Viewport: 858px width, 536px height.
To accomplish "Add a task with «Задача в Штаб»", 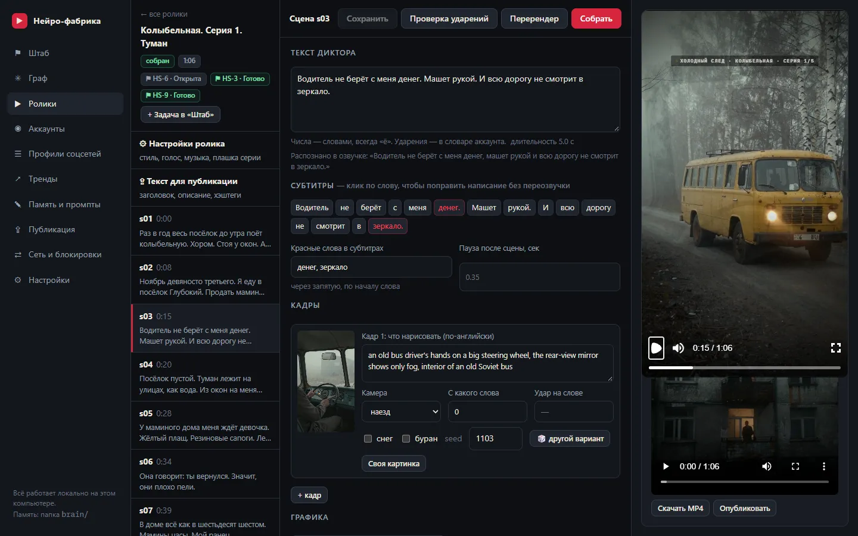I will (181, 114).
